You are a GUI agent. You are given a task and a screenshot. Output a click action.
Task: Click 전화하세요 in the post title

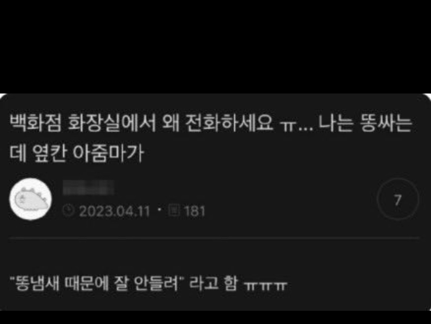pyautogui.click(x=229, y=122)
